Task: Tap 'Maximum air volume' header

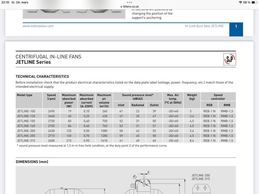Action: [104, 100]
